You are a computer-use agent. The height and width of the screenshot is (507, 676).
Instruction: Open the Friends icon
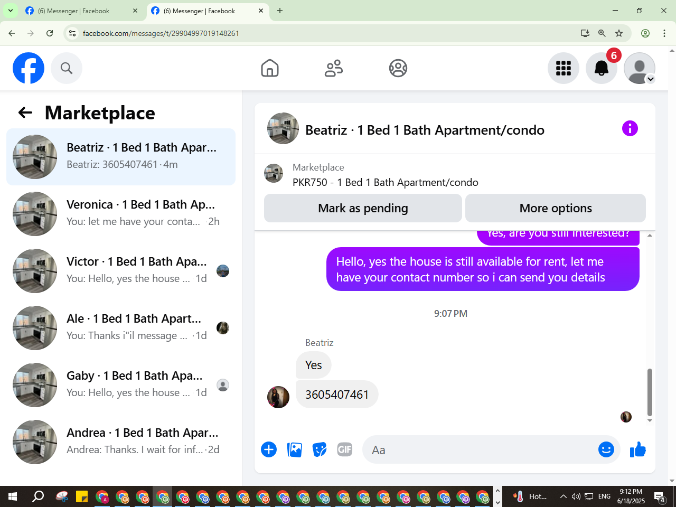334,68
